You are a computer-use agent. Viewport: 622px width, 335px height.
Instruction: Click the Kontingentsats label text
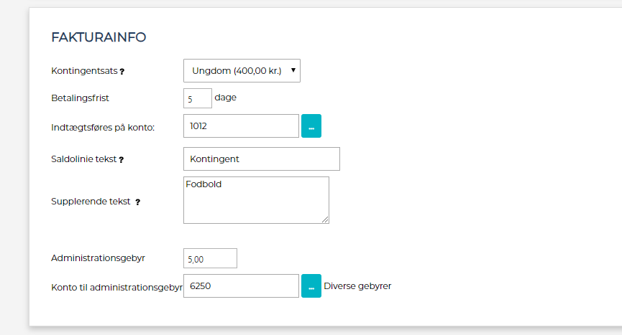[x=84, y=71]
